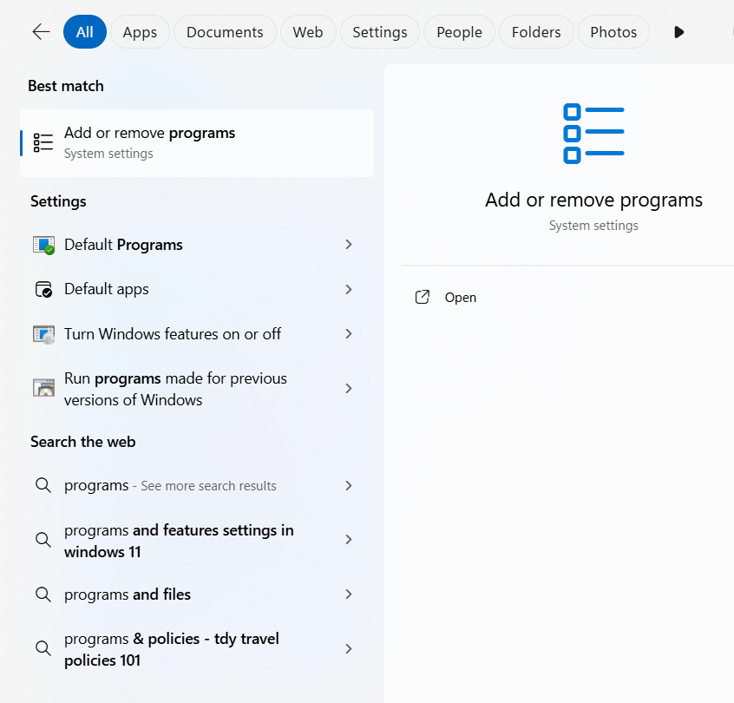Screen dimensions: 734x703
Task: Expand the Default Programs result chevron
Action: (348, 245)
